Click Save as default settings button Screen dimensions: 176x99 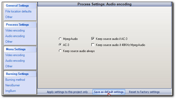pos(109,92)
